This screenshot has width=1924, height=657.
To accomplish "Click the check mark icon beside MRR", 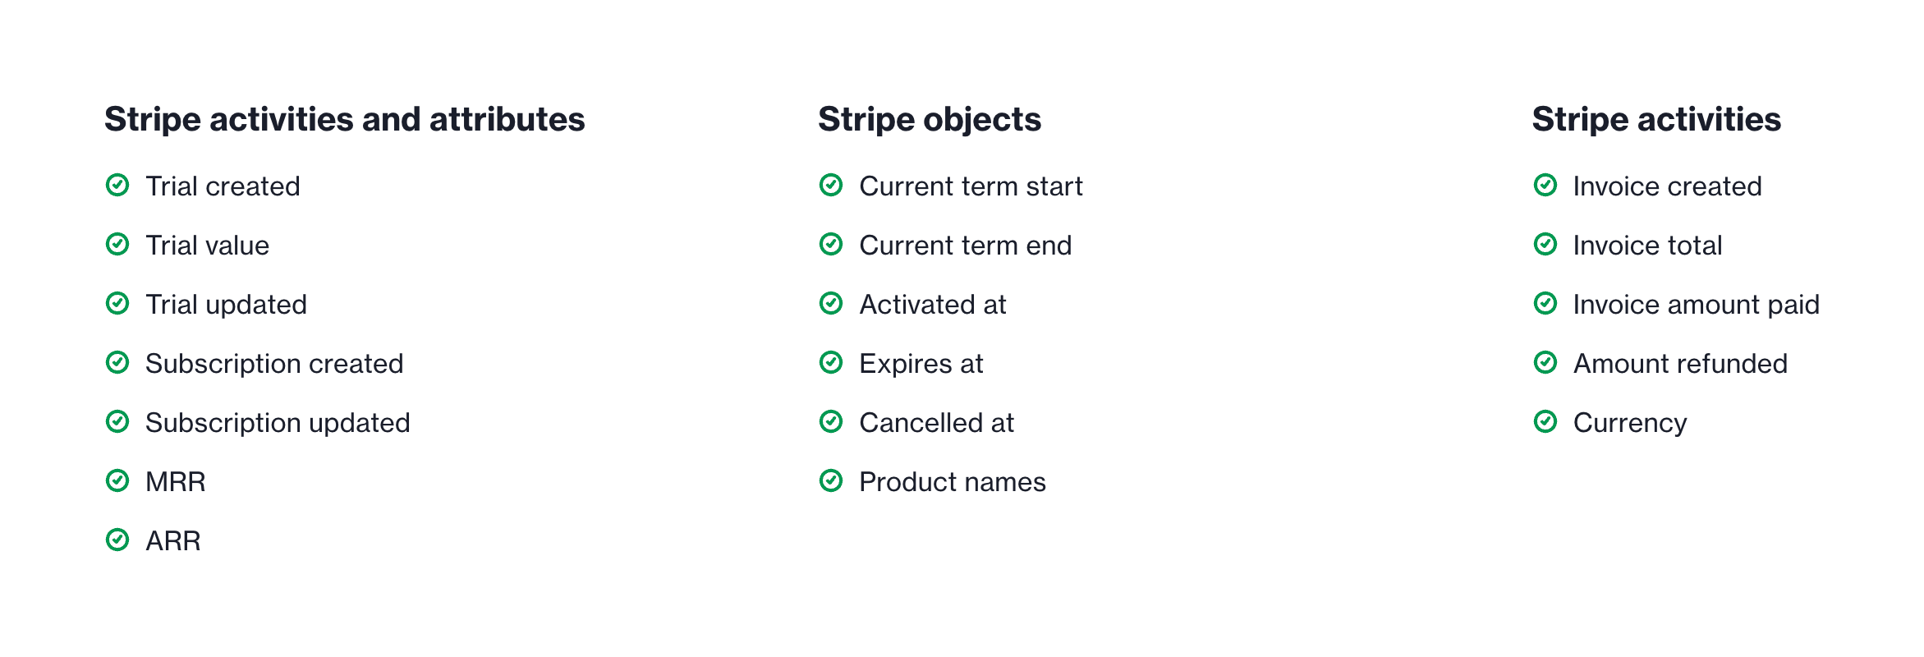I will click(117, 481).
